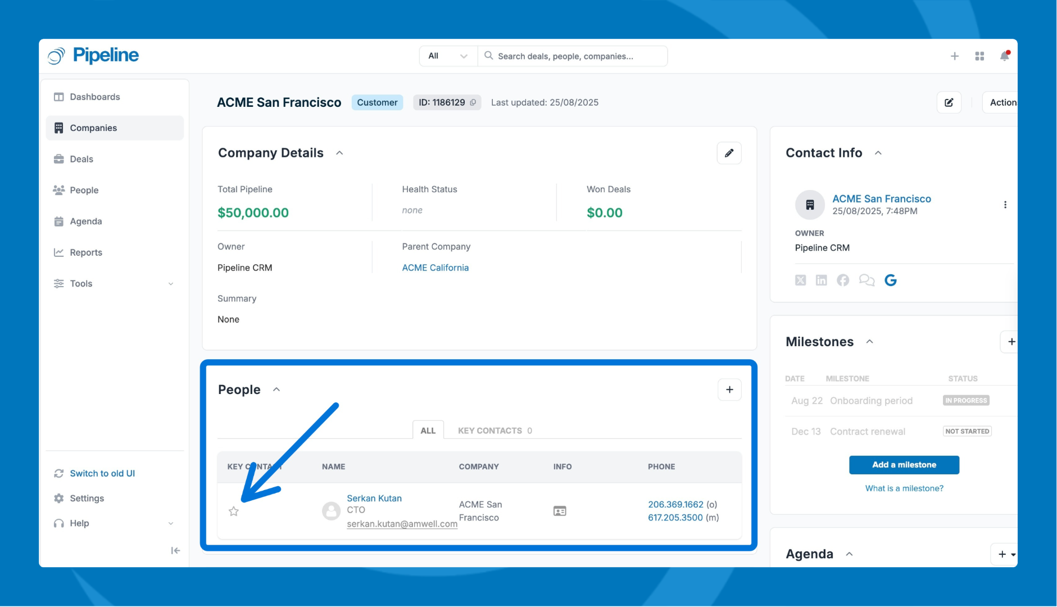
Task: Click the Onboarding period milestone
Action: point(871,401)
